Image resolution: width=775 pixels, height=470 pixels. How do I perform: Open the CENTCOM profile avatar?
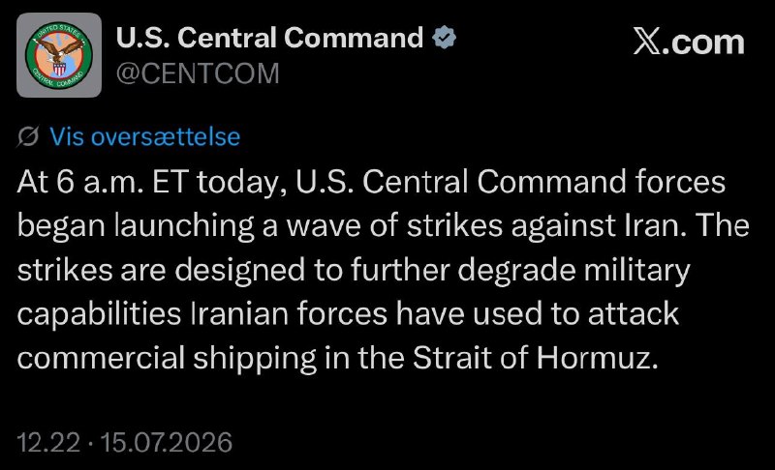pyautogui.click(x=59, y=55)
